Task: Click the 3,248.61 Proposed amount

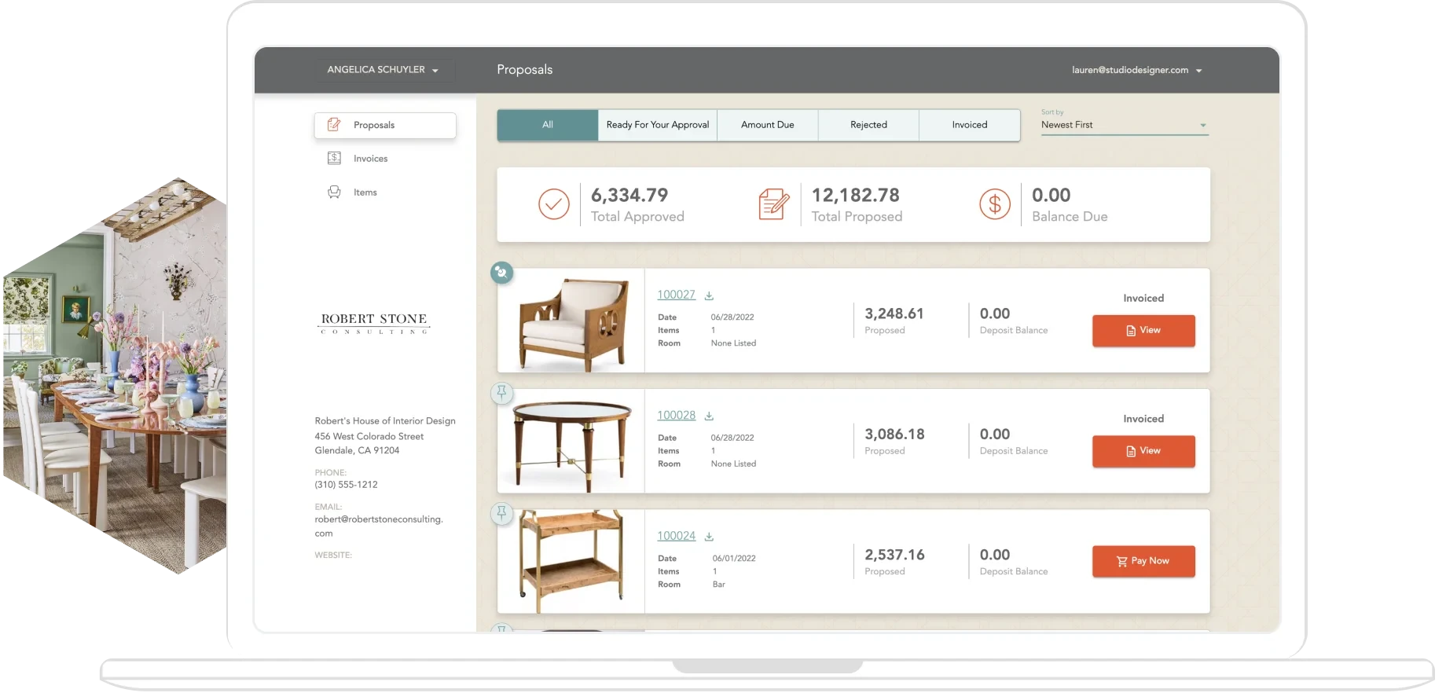Action: pyautogui.click(x=894, y=313)
